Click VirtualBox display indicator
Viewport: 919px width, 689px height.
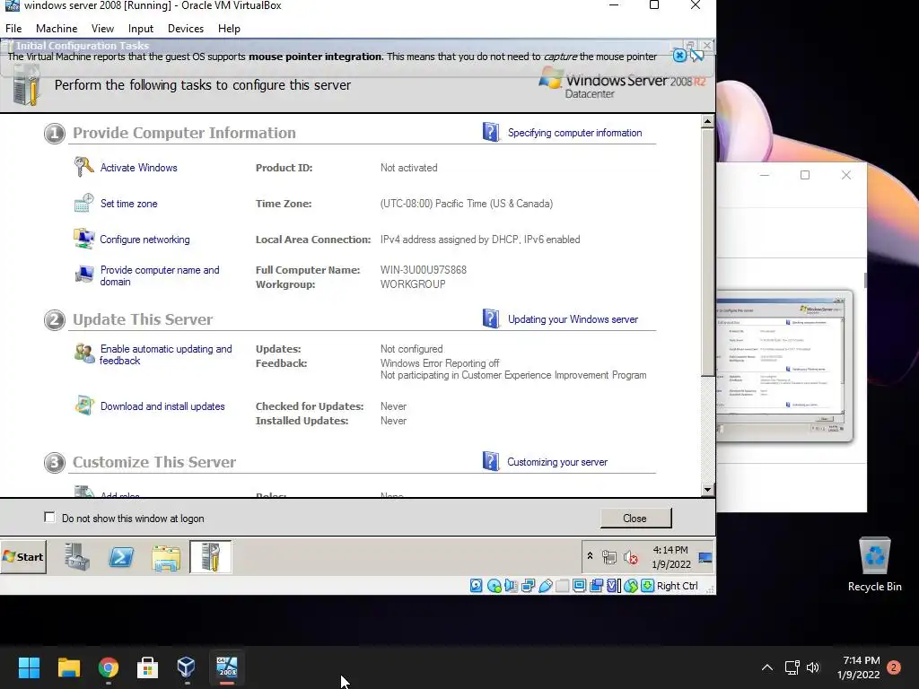[x=579, y=585]
